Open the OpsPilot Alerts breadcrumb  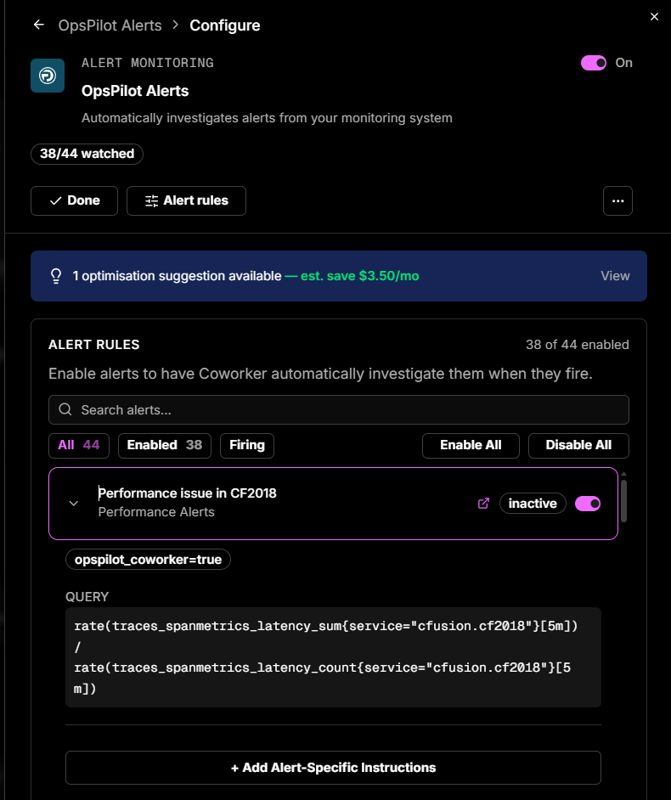pos(110,25)
